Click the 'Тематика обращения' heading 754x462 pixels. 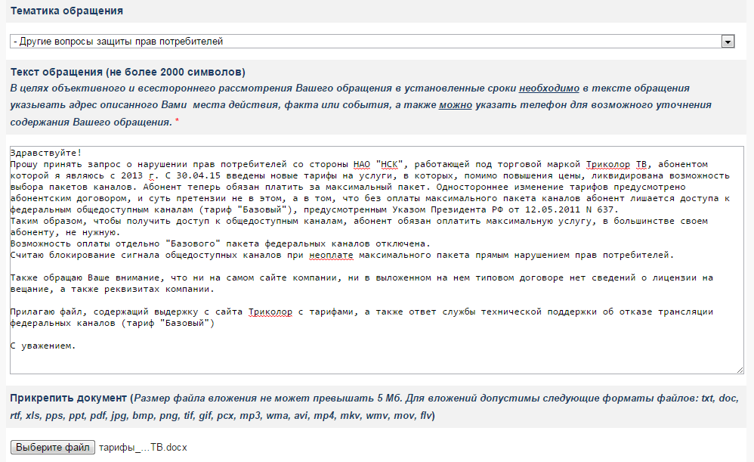pyautogui.click(x=66, y=11)
